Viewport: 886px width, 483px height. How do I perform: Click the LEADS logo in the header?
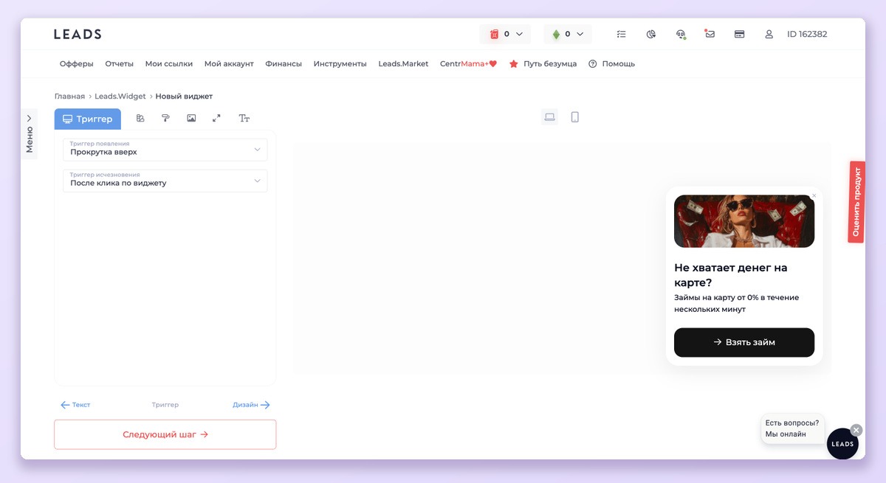click(78, 34)
